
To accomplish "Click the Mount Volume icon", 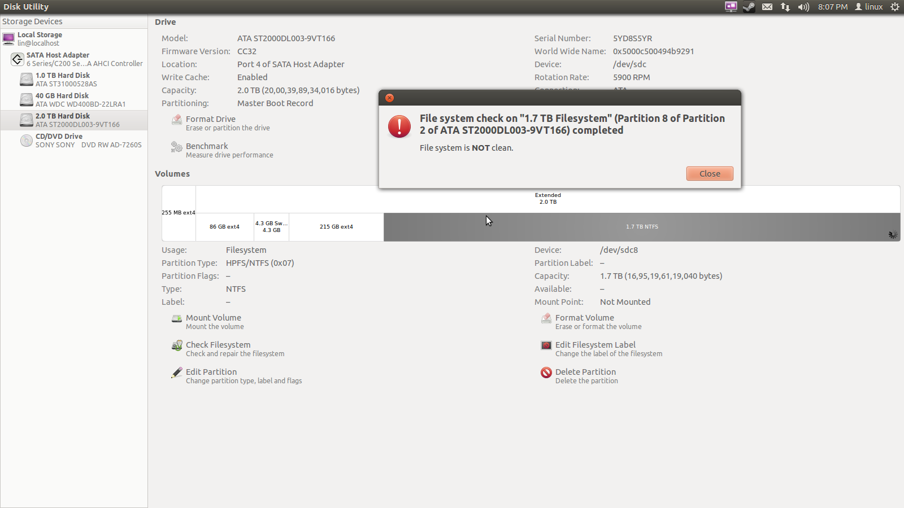I will pyautogui.click(x=177, y=318).
